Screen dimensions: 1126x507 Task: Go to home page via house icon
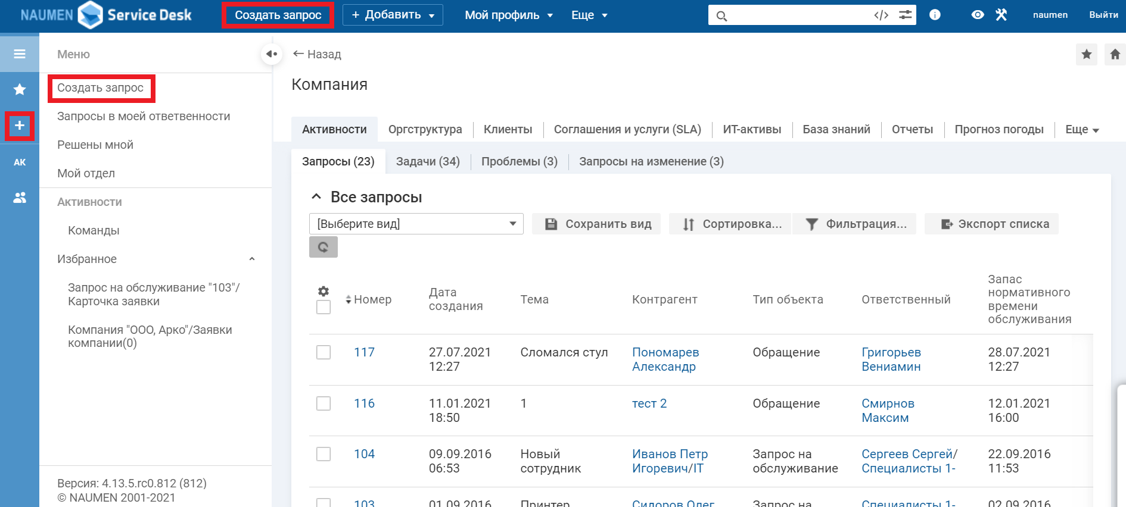1115,55
